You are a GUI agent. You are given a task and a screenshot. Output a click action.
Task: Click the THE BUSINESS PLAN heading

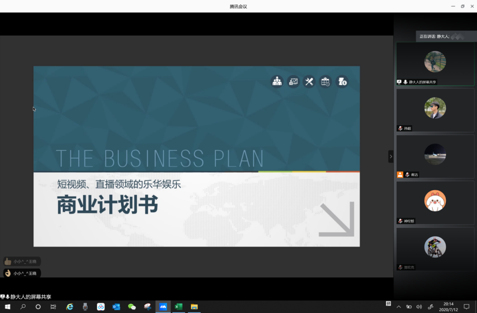pos(160,158)
